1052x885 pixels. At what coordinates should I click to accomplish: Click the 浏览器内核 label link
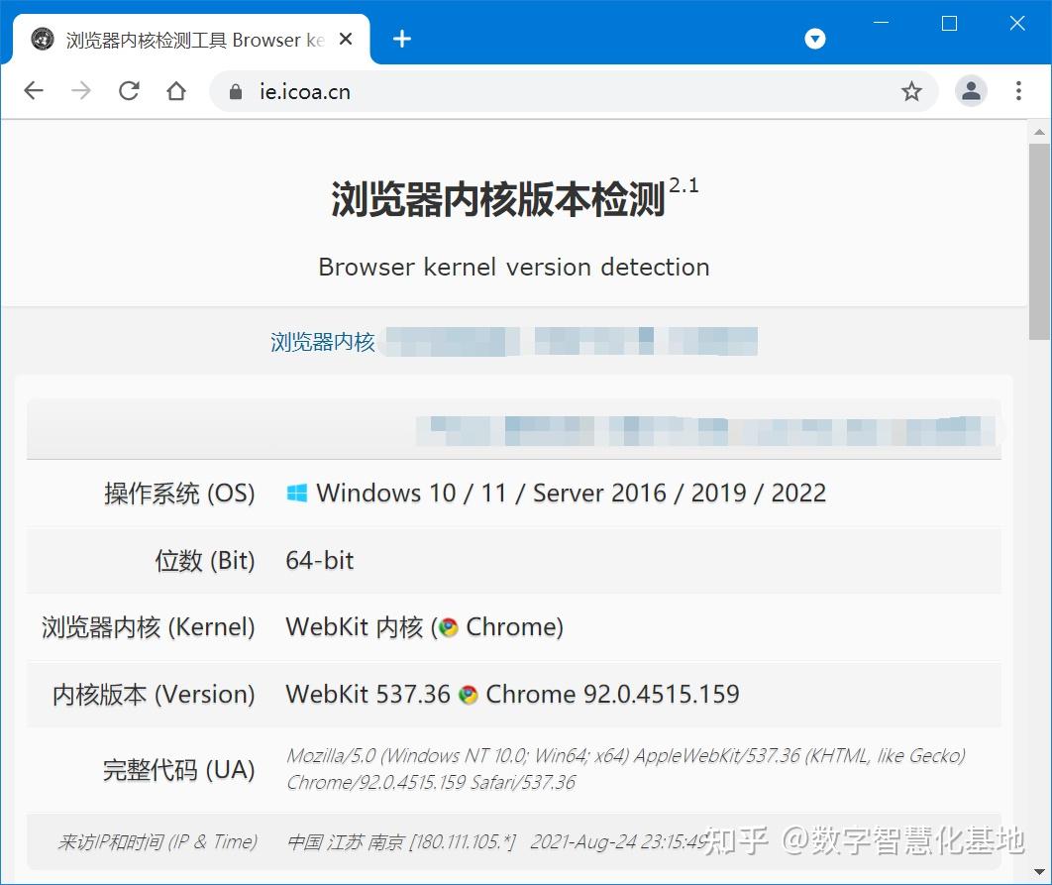point(322,341)
